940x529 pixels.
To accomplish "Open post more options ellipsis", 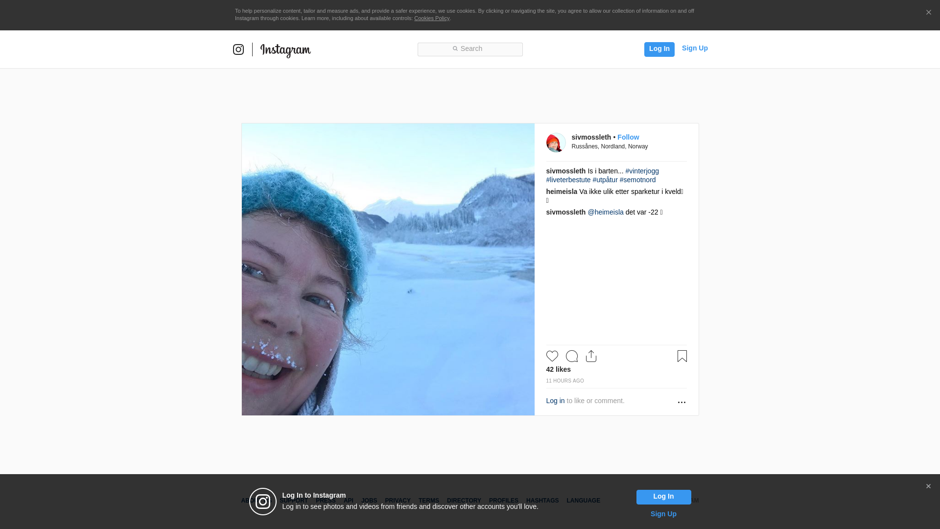I will 681,402.
